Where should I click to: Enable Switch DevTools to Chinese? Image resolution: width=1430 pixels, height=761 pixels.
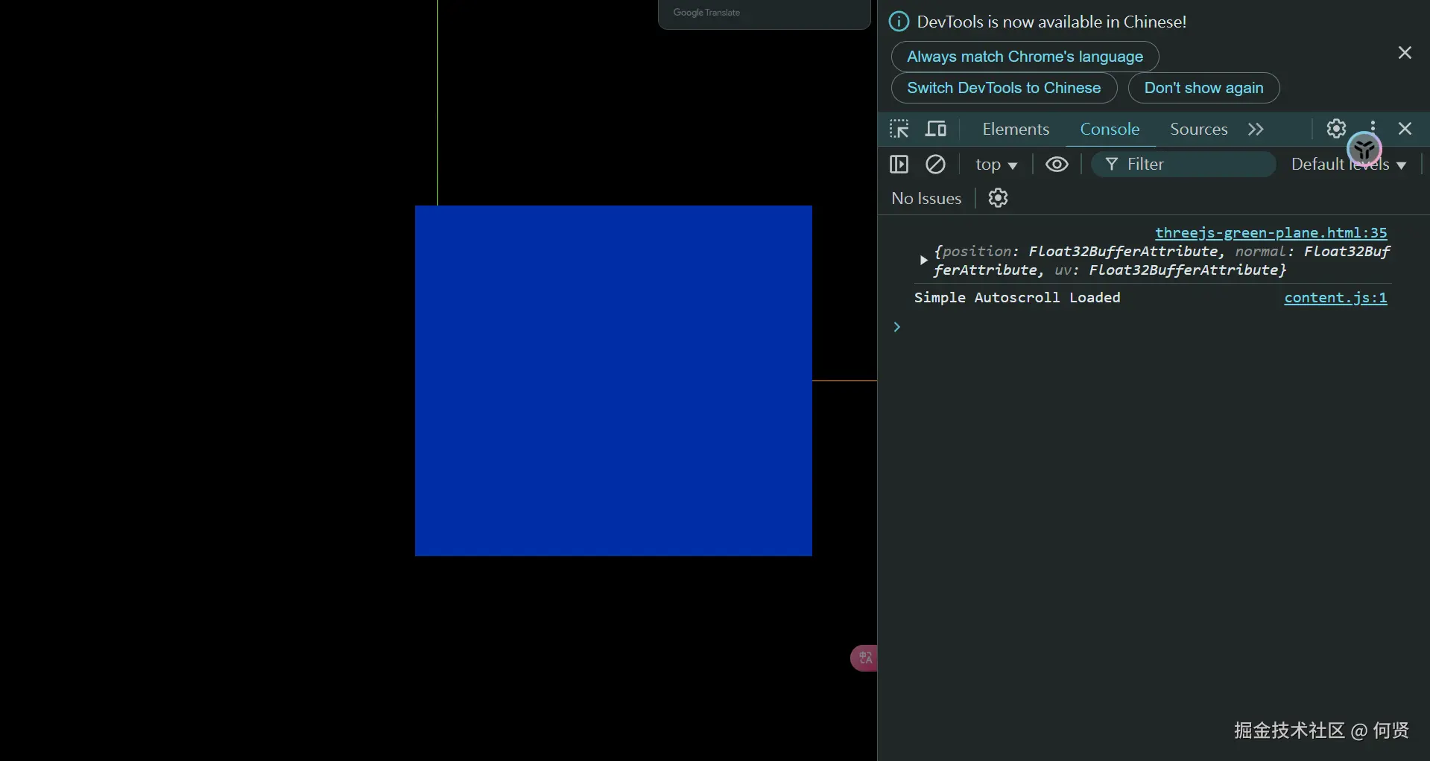point(1004,88)
